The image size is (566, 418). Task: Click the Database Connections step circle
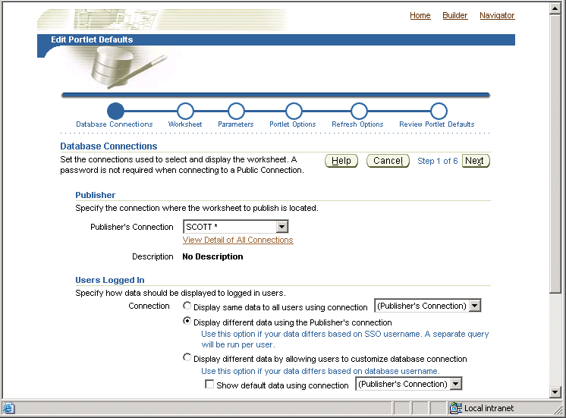tap(115, 111)
